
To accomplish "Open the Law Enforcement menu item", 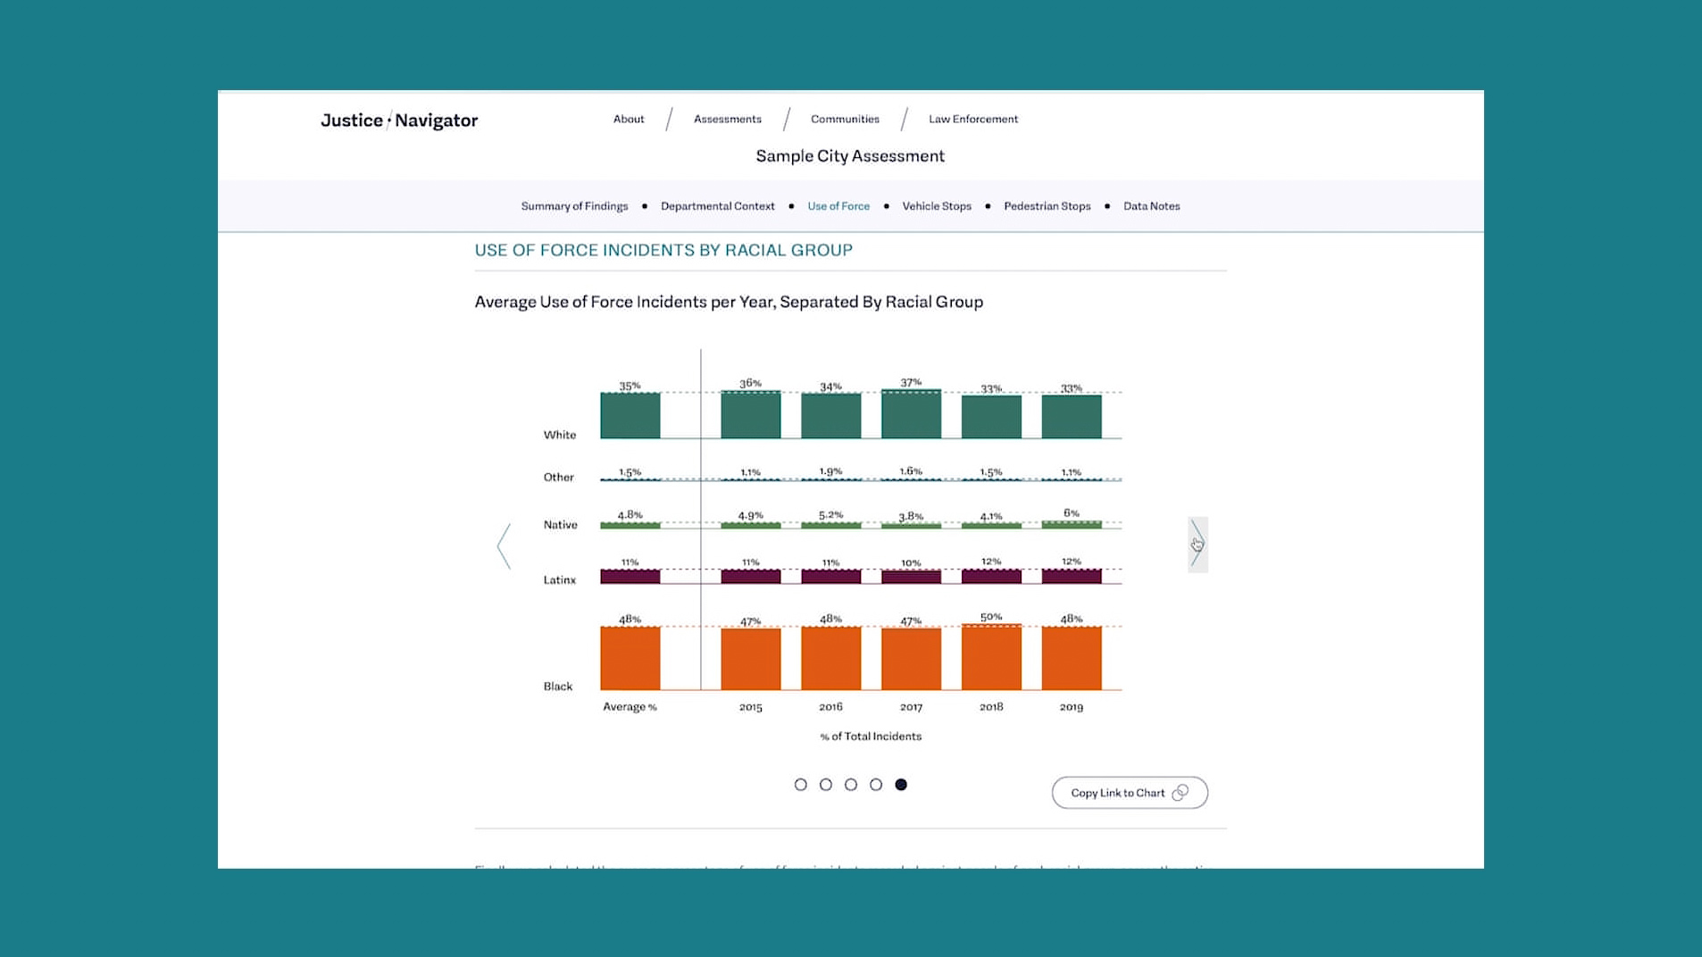I will pyautogui.click(x=972, y=119).
